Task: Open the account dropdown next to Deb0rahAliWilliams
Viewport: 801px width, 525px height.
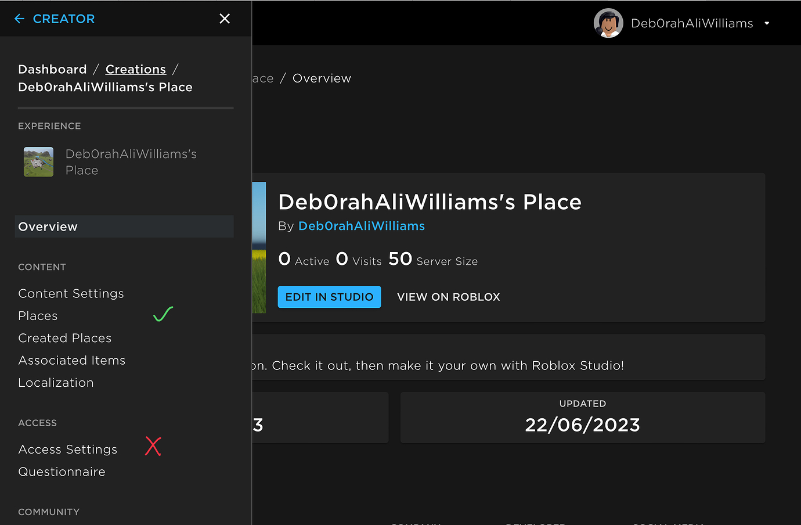Action: point(767,23)
